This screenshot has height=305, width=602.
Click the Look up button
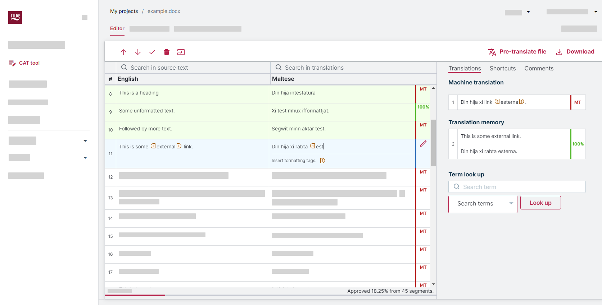(x=540, y=203)
